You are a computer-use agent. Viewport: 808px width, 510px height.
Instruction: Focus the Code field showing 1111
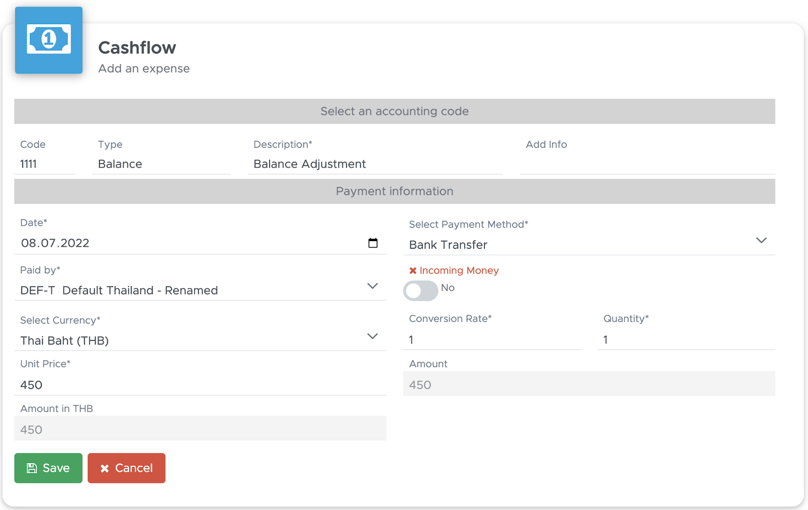45,164
